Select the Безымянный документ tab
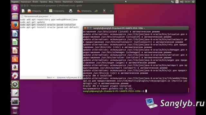 pos(36,16)
